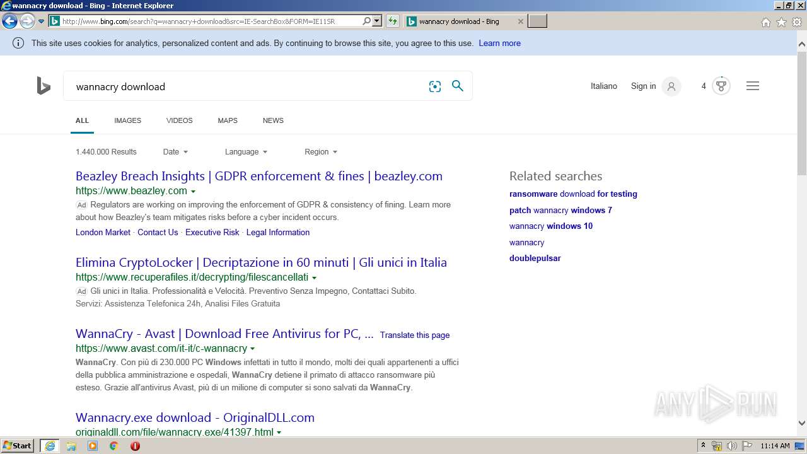Expand the Date filter dropdown
The image size is (807, 454).
[175, 152]
